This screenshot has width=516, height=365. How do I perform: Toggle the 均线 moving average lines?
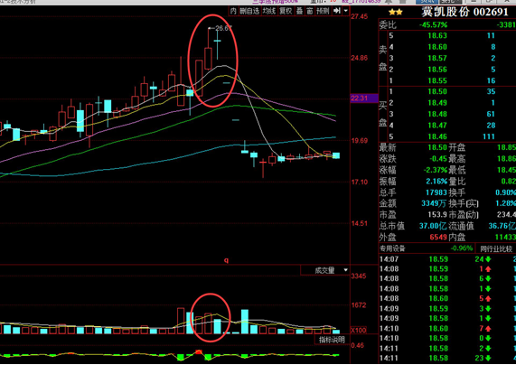(269, 11)
